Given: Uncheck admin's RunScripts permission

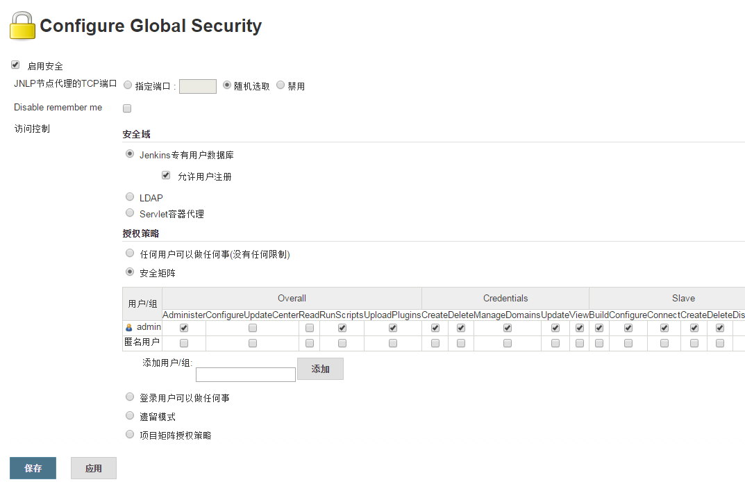Looking at the screenshot, I should 342,328.
